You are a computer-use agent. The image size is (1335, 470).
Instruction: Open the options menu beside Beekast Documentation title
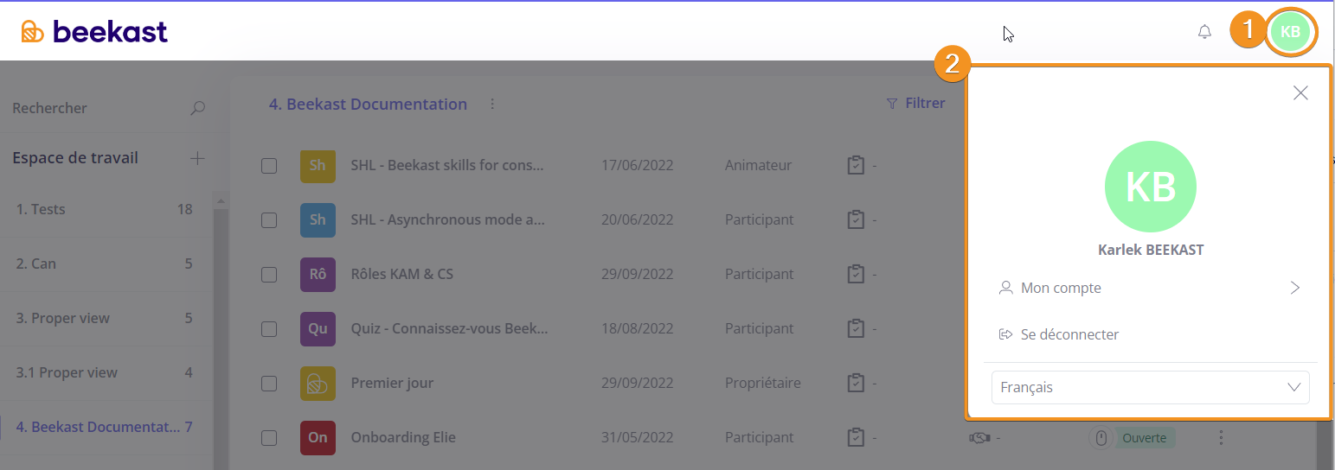[492, 104]
